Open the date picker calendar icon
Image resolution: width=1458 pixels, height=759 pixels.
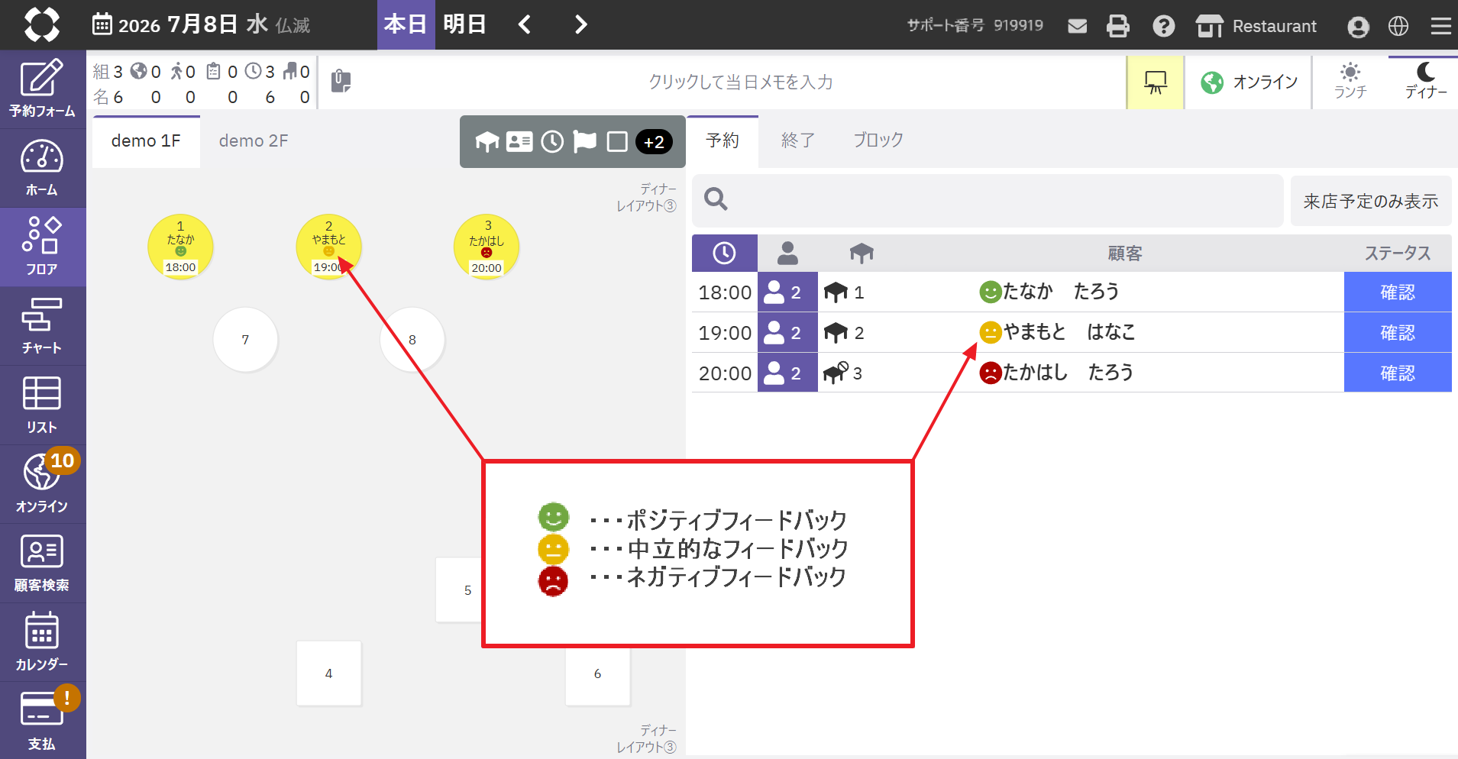click(102, 24)
